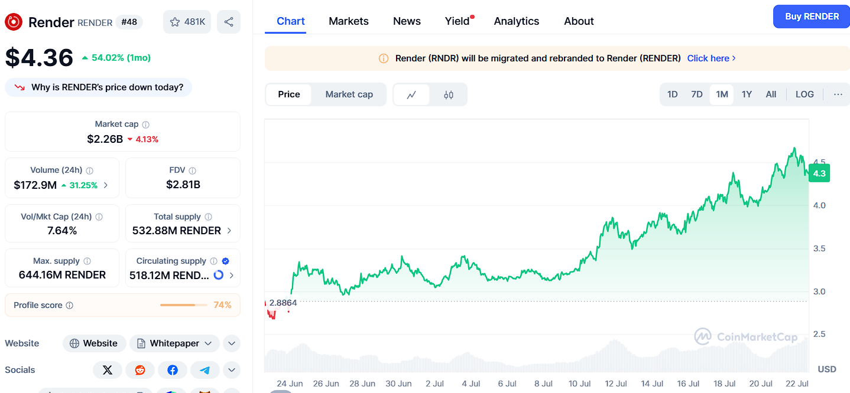
Task: Click the 7.64% Vol/Mkt Cap value
Action: click(x=62, y=231)
